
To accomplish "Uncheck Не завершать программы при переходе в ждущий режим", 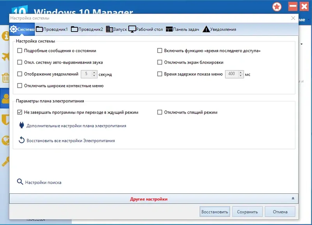I will [x=19, y=112].
